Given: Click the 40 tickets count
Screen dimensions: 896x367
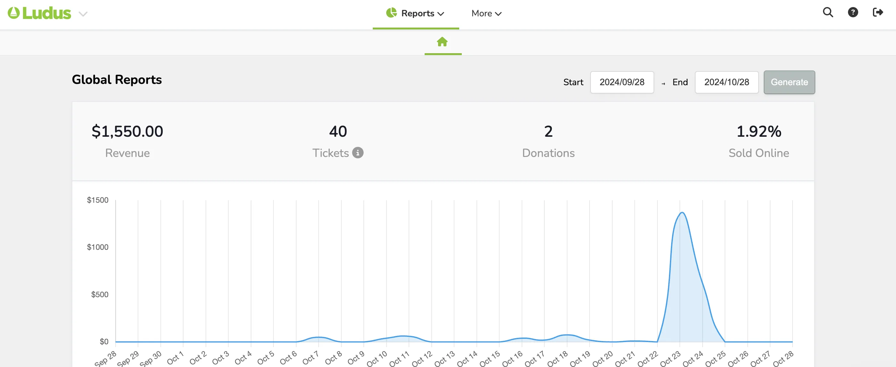Looking at the screenshot, I should [x=338, y=132].
